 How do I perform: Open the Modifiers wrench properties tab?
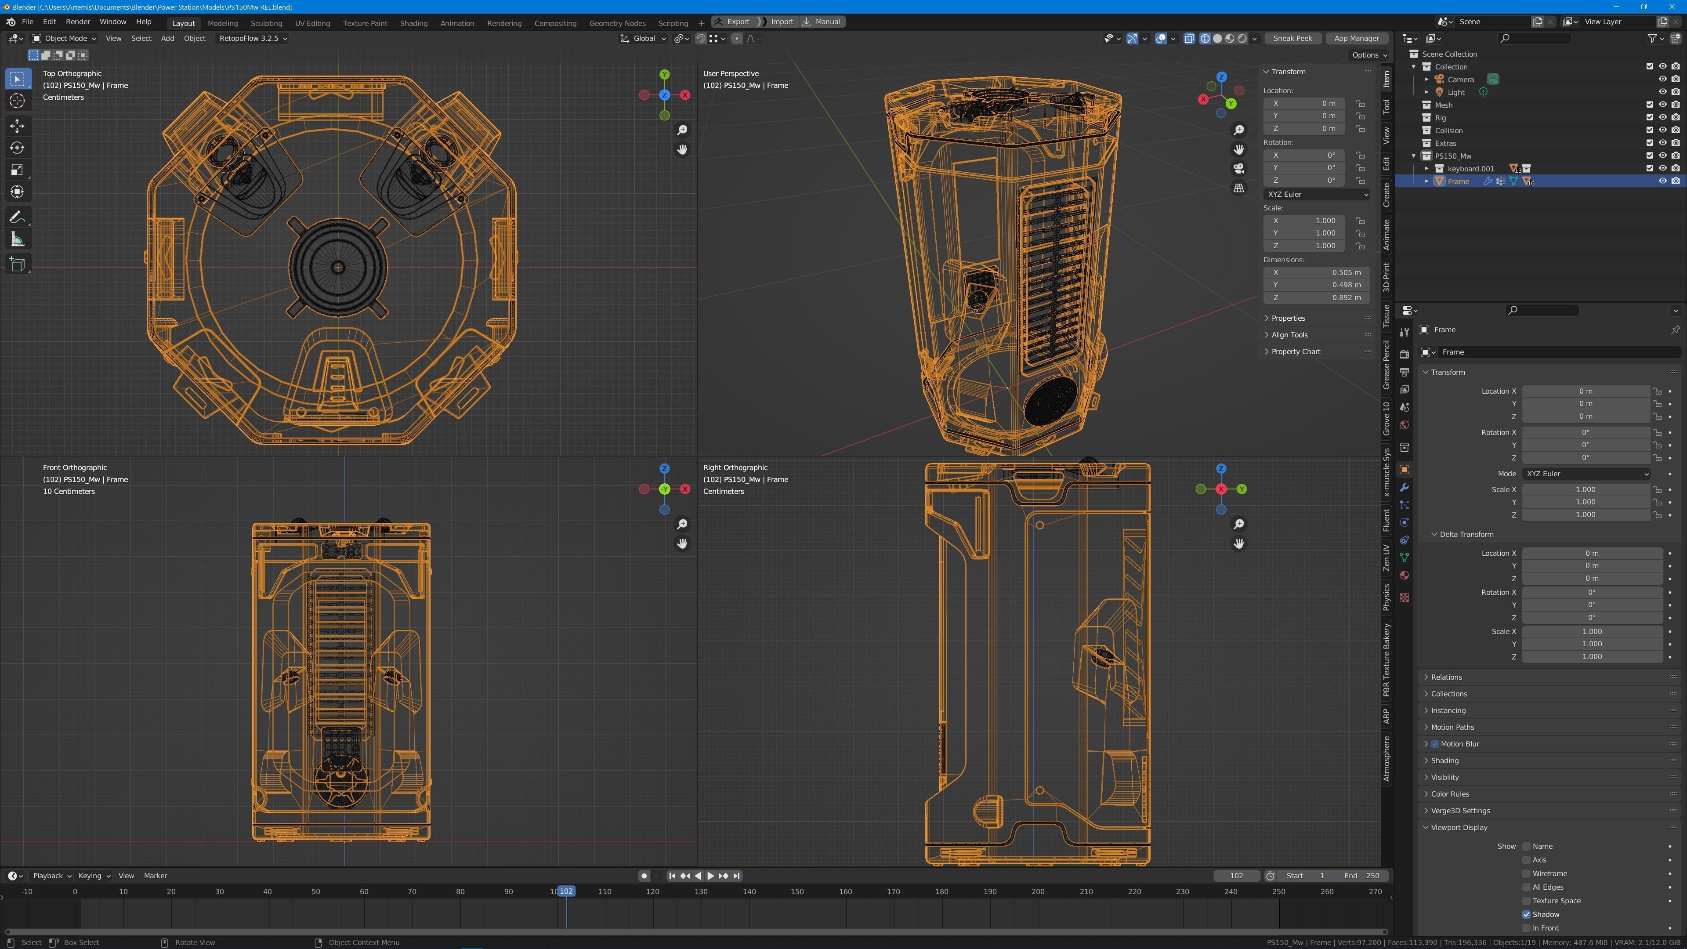(1404, 488)
